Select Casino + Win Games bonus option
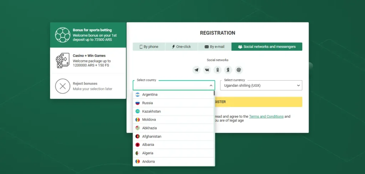 (88, 60)
